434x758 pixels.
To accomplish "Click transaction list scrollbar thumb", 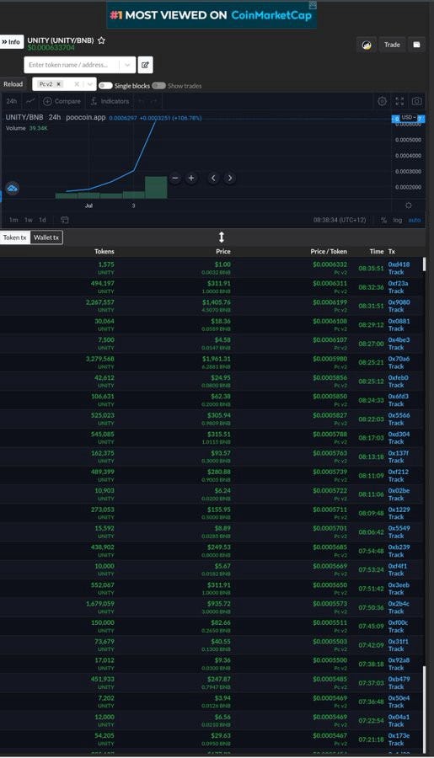I will pyautogui.click(x=425, y=264).
